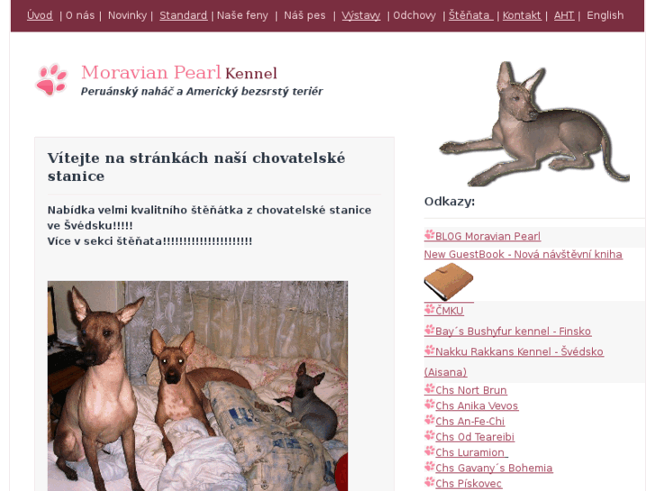This screenshot has width=655, height=491.
Task: Open New GuestBook - Nová návštěvní kniha link
Action: (x=523, y=254)
